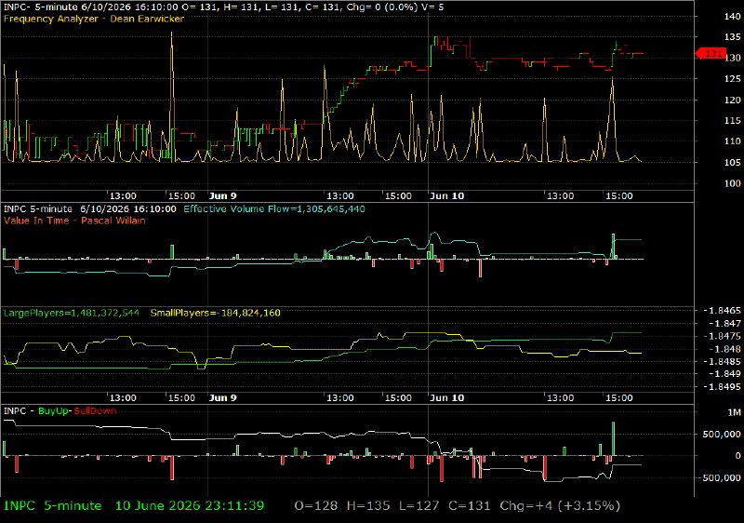Click the -1.848 axis value
Screen dimensions: 744x523
tap(724, 349)
